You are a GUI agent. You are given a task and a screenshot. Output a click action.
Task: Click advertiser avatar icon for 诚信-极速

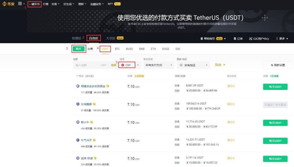[x=78, y=158]
